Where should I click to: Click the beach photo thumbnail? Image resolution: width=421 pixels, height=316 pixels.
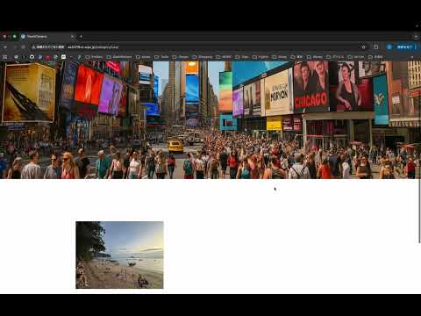119,255
